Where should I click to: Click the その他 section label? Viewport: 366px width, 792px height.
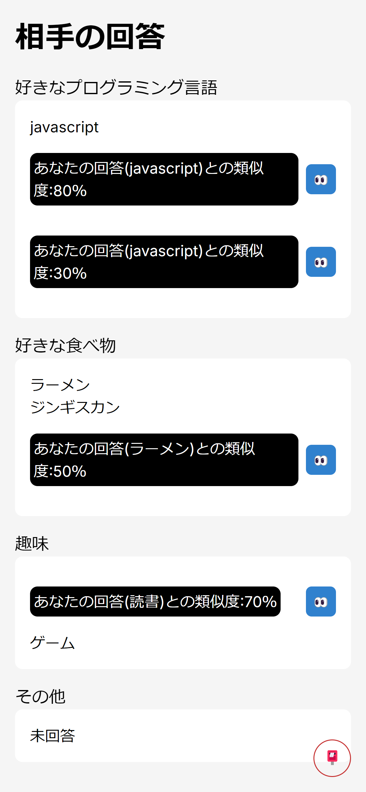(40, 696)
